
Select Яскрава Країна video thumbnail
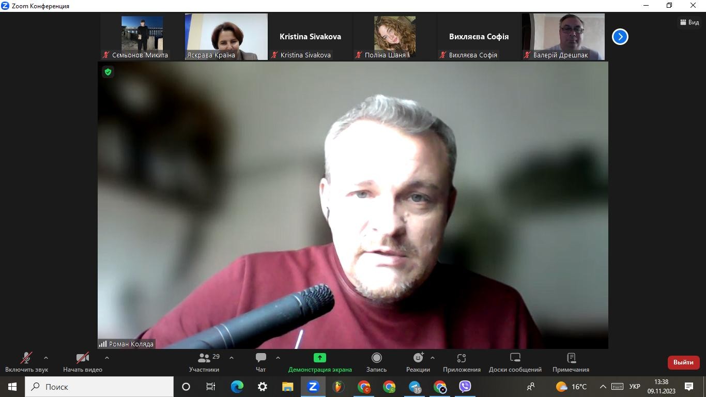[x=226, y=37]
